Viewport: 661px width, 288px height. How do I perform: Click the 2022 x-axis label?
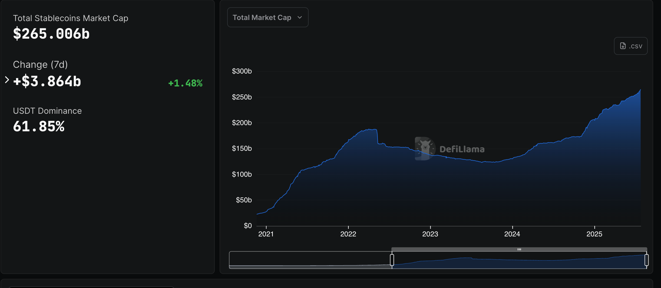pyautogui.click(x=348, y=234)
